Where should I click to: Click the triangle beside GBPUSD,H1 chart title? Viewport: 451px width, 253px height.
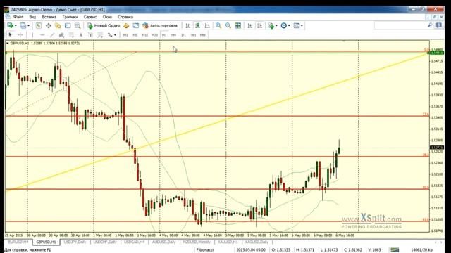pos(8,44)
